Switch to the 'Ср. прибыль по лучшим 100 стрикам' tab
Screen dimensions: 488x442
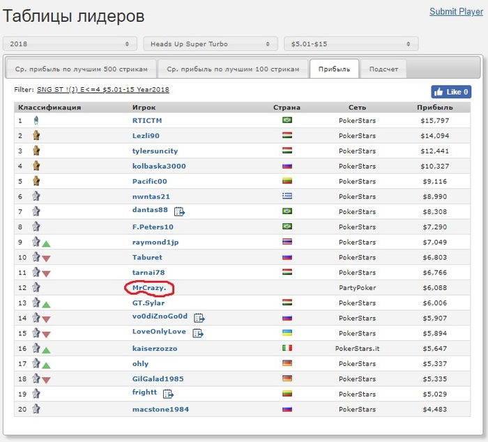(x=233, y=69)
